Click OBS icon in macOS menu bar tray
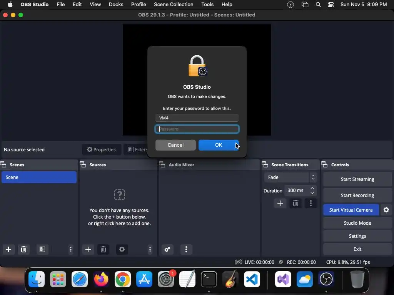 pos(290,5)
